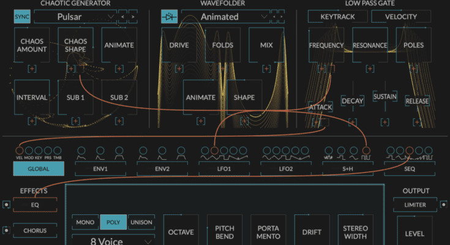Image resolution: width=450 pixels, height=245 pixels.
Task: Click the TMB modulation source circle
Action: 58,150
